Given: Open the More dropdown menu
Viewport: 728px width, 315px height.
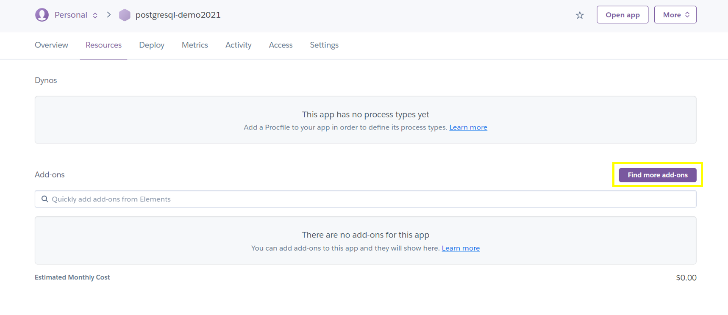Looking at the screenshot, I should point(675,15).
